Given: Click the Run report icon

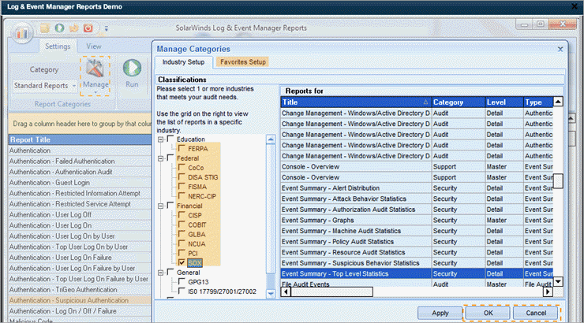Looking at the screenshot, I should [x=133, y=73].
